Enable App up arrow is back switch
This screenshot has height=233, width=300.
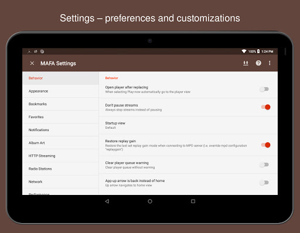click(264, 183)
